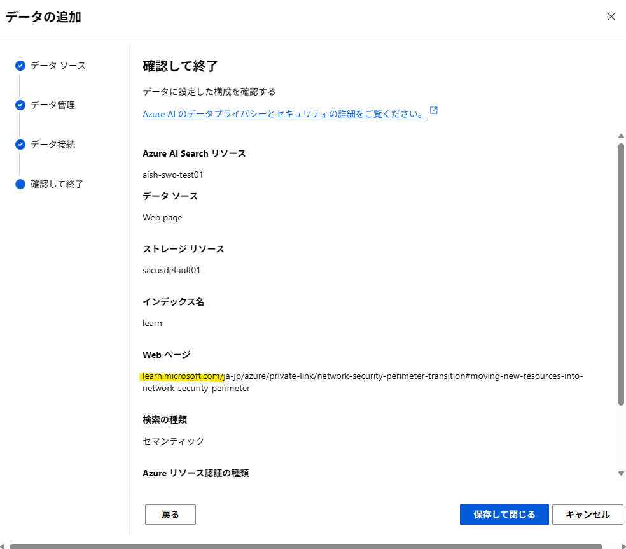The image size is (626, 549).
Task: Click aish-swc-test01 resource value
Action: [173, 175]
